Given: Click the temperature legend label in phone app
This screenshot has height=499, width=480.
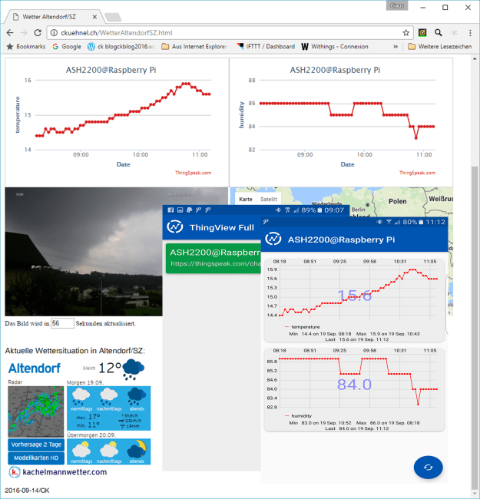Looking at the screenshot, I should click(x=305, y=327).
